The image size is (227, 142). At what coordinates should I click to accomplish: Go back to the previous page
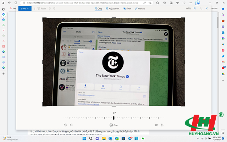(10, 3)
